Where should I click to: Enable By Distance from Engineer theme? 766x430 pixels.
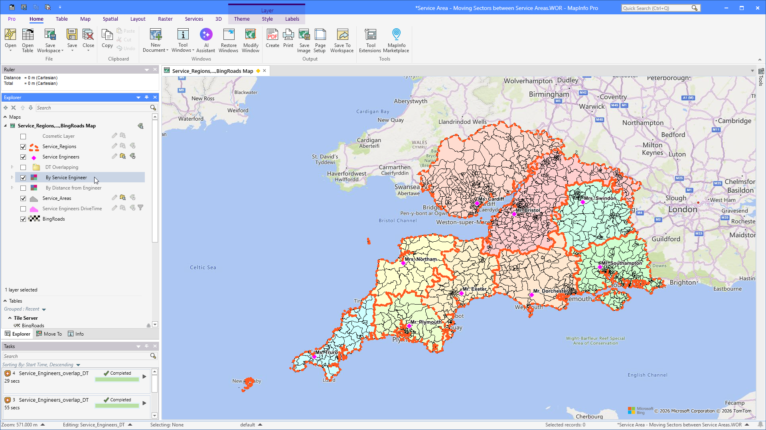click(23, 188)
